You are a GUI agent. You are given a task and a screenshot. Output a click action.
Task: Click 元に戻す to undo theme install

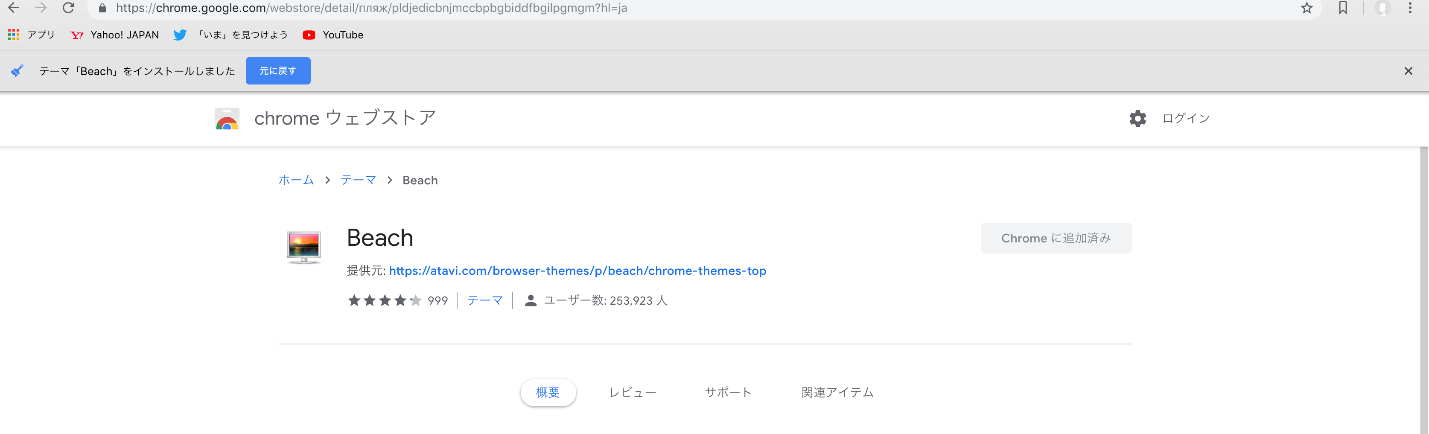click(278, 71)
